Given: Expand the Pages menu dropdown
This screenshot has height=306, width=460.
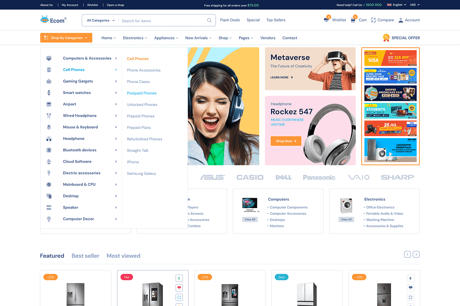Looking at the screenshot, I should click(246, 38).
